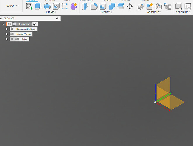Select the Shell tool in Modify
This screenshot has height=146, width=193.
pyautogui.click(x=103, y=6)
